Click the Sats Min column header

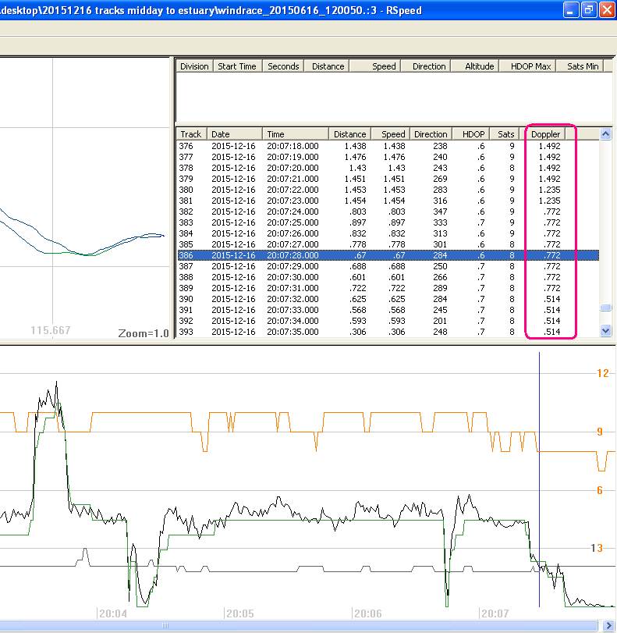(x=583, y=66)
